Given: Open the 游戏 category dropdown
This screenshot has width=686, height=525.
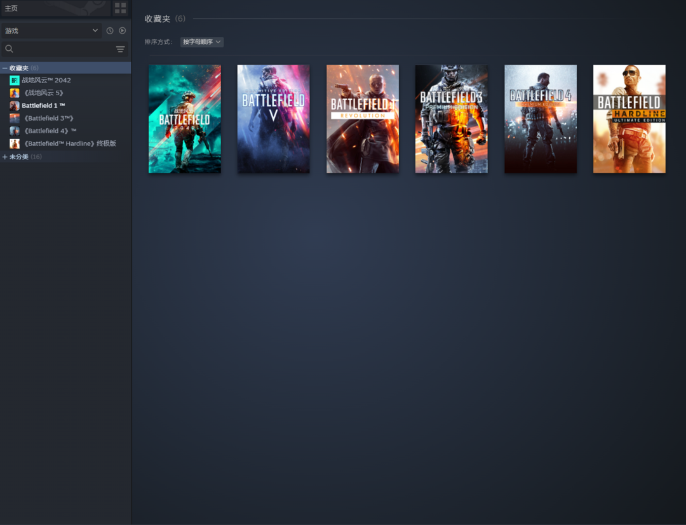Looking at the screenshot, I should tap(51, 30).
